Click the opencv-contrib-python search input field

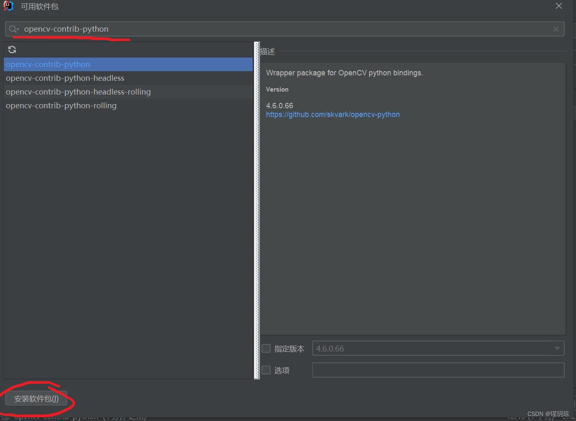[285, 29]
